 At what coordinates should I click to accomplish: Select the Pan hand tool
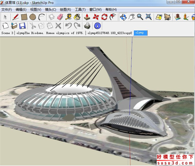[x=132, y=17]
